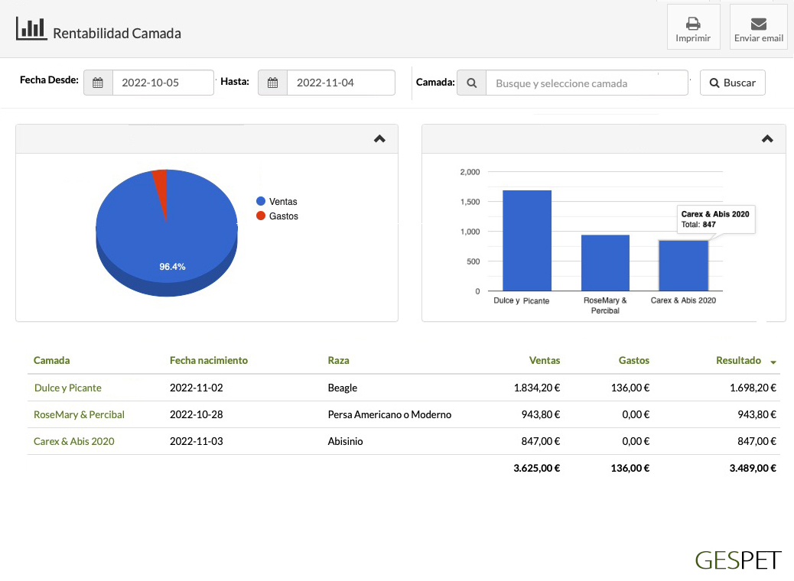Click the Dulce y Picante bar

pos(526,240)
